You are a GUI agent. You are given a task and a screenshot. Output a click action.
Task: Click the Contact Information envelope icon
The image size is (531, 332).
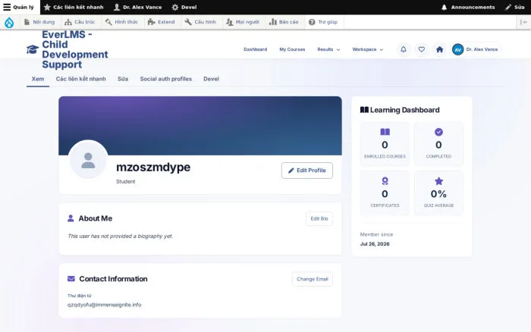(71, 278)
